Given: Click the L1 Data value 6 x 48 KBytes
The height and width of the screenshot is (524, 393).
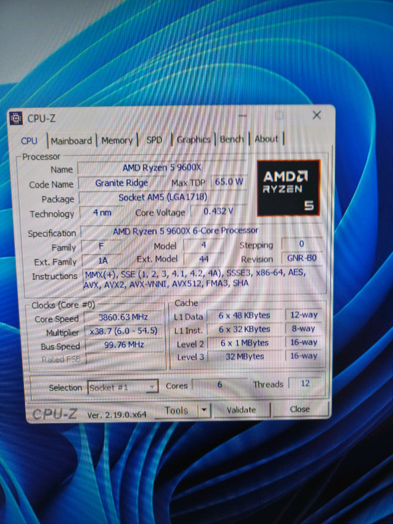Looking at the screenshot, I should 244,315.
